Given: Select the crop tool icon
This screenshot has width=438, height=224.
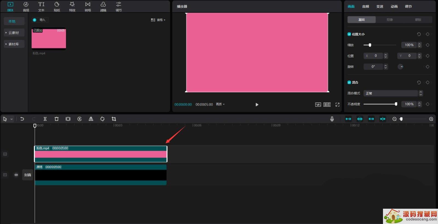Looking at the screenshot, I should coord(114,119).
